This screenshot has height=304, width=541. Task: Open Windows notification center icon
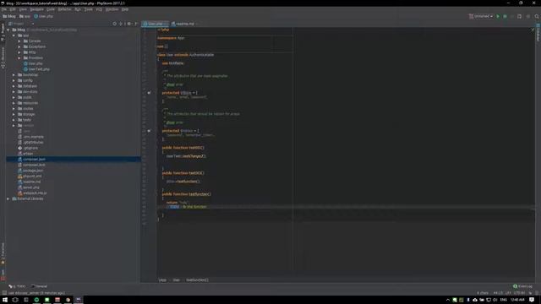(532, 300)
